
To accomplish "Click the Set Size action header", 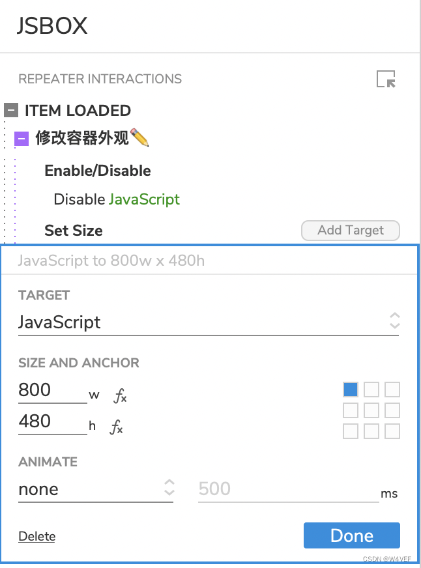I will click(x=73, y=231).
